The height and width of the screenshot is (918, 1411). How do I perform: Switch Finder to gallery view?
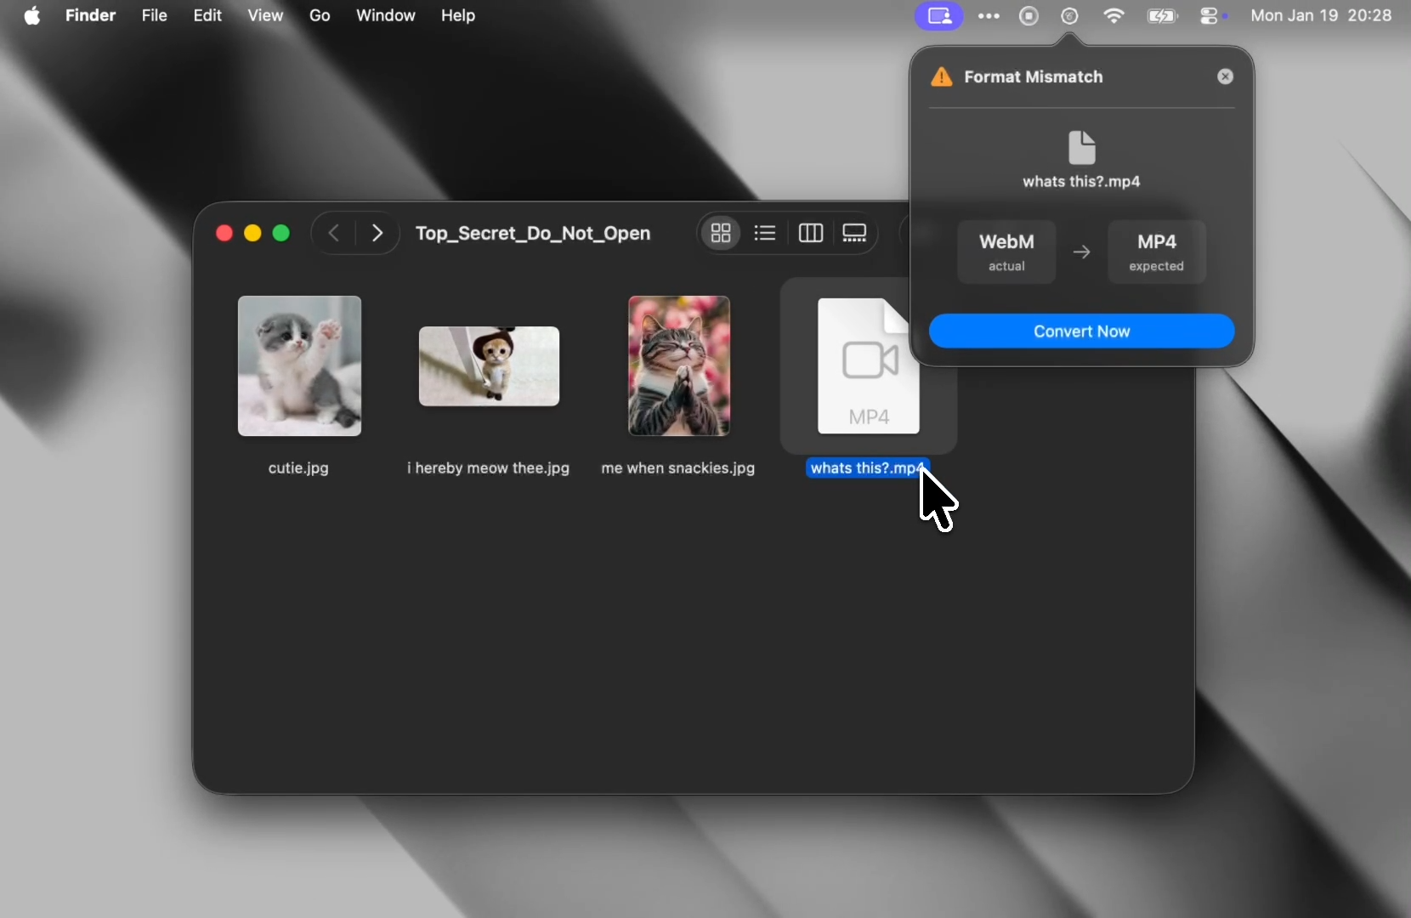pyautogui.click(x=854, y=233)
